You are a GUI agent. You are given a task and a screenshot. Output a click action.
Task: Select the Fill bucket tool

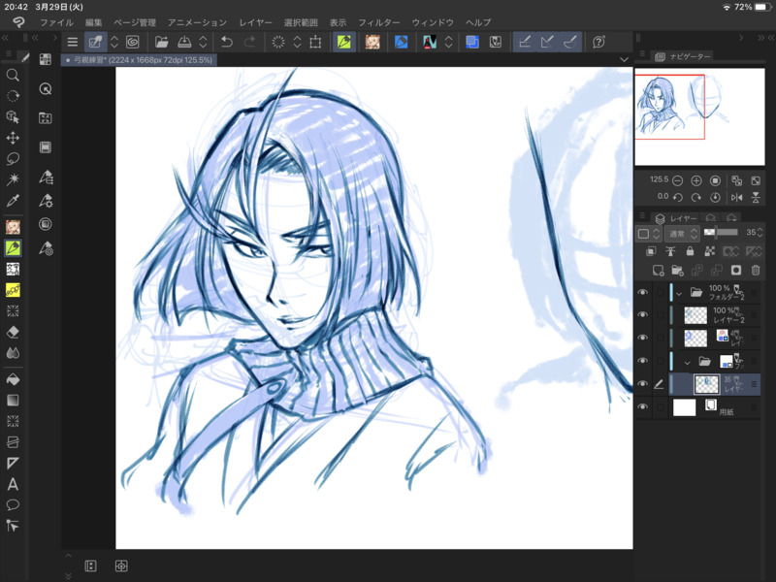pyautogui.click(x=13, y=379)
